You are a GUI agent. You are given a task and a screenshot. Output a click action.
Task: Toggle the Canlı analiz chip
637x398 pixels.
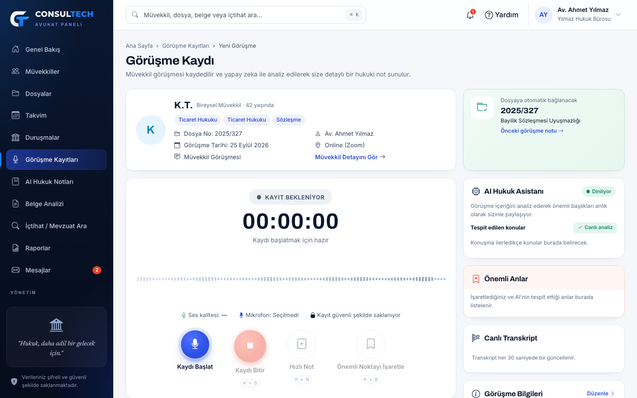[595, 228]
